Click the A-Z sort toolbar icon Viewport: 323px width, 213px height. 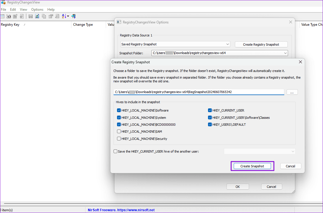point(64,16)
